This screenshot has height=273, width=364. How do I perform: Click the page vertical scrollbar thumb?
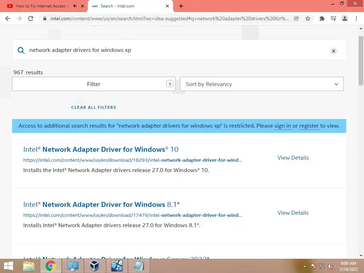pyautogui.click(x=361, y=61)
